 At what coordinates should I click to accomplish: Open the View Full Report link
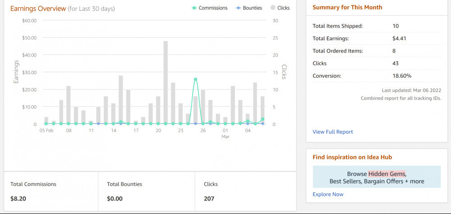click(332, 132)
